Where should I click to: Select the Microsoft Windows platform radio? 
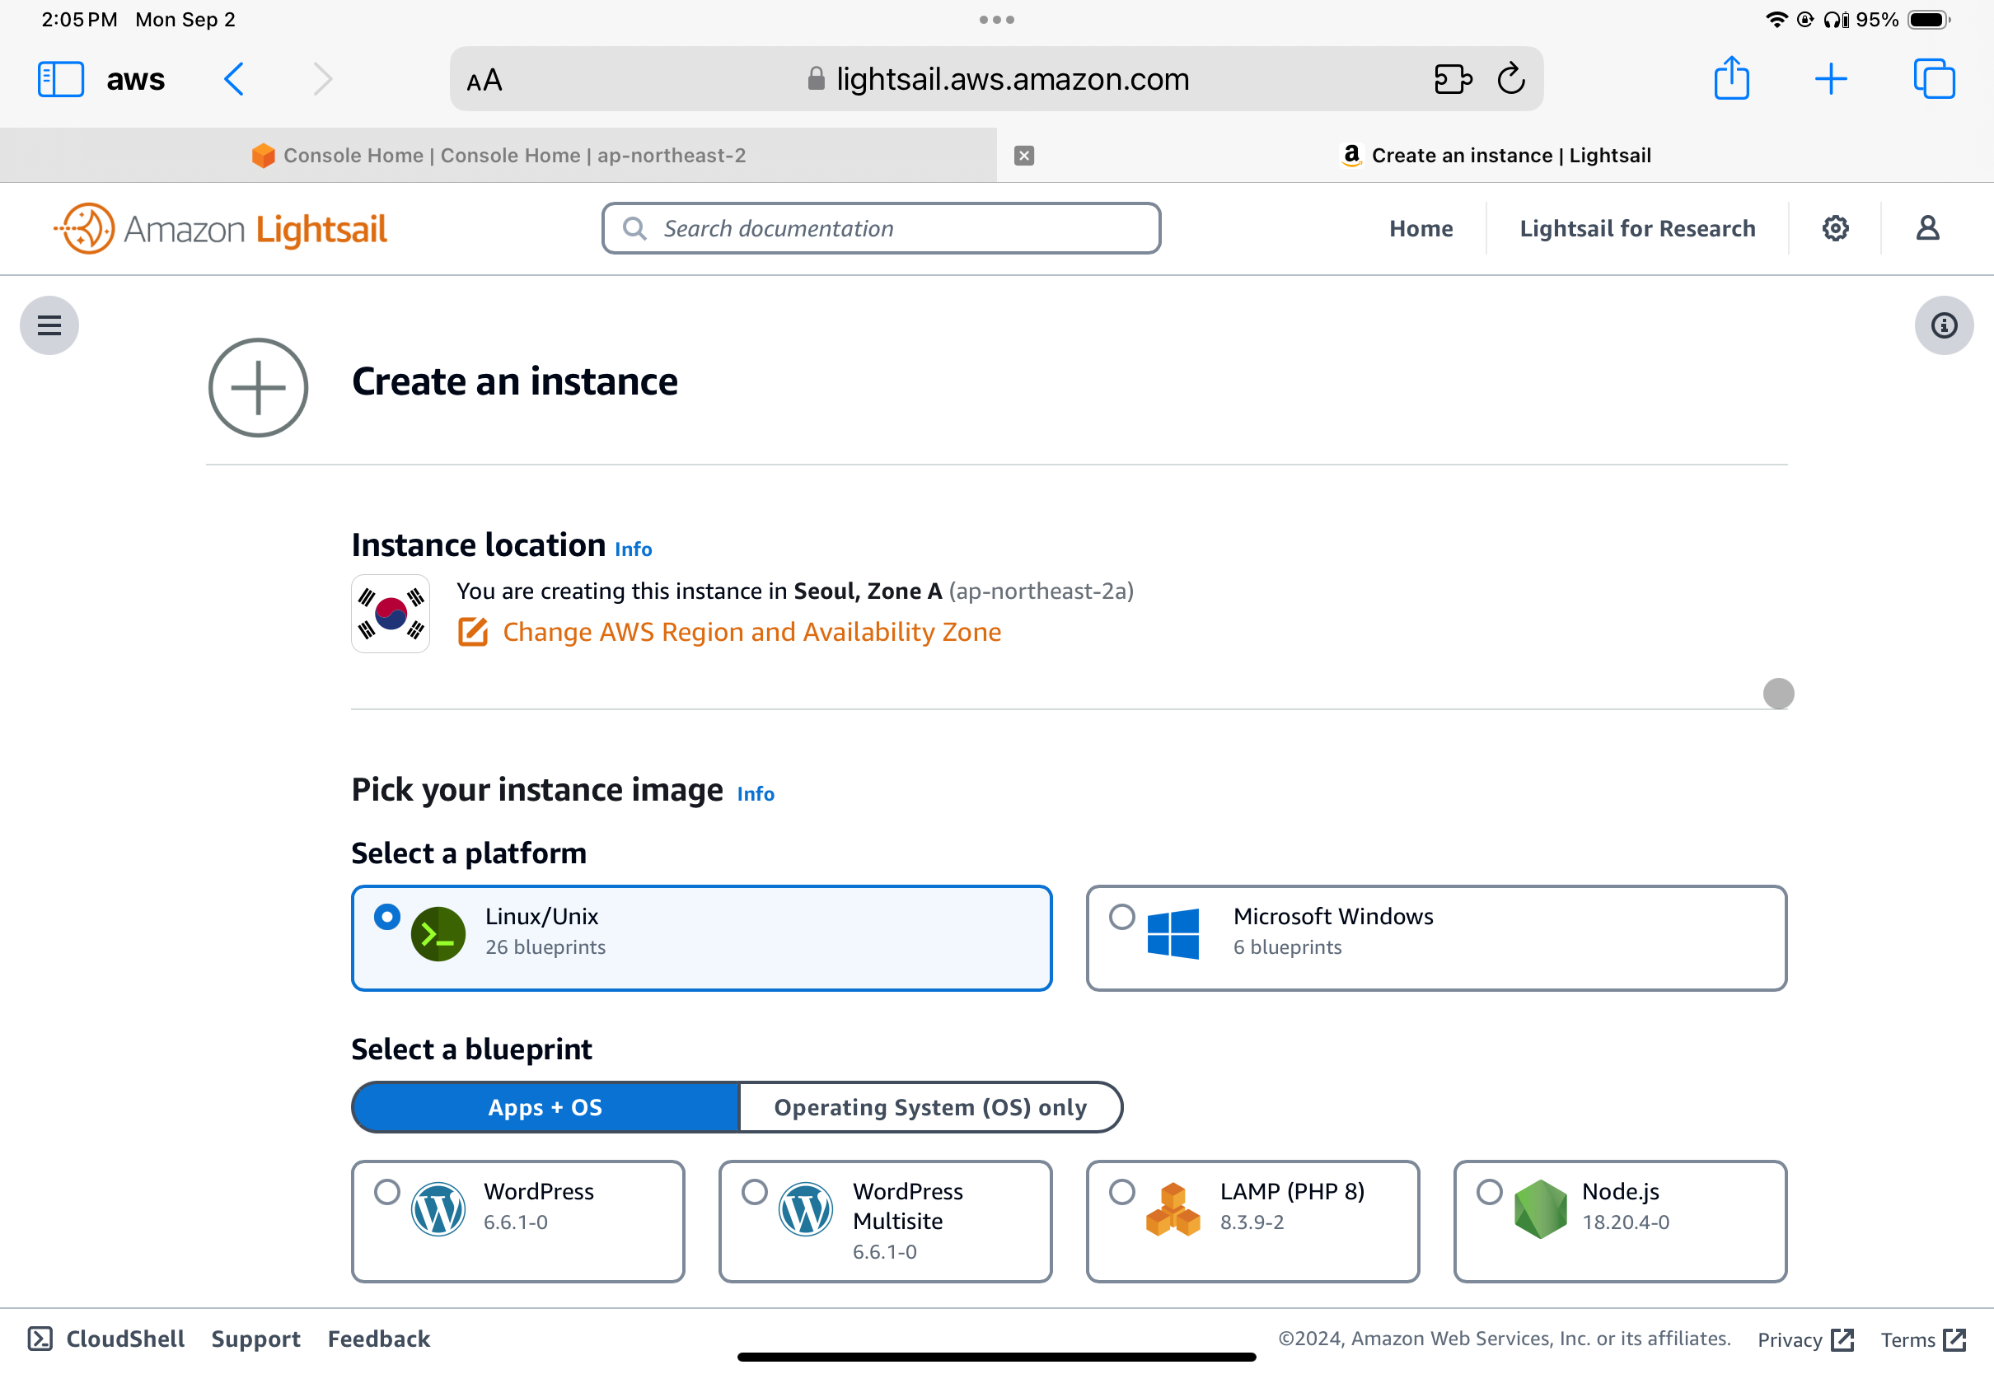tap(1122, 917)
